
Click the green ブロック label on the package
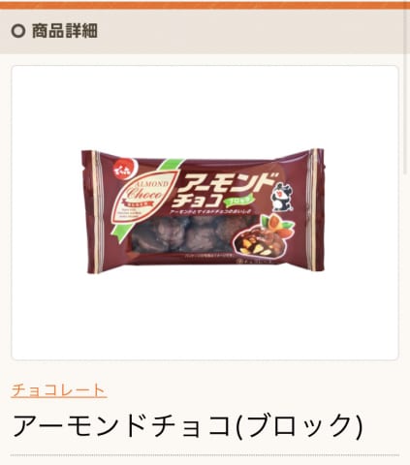click(238, 201)
